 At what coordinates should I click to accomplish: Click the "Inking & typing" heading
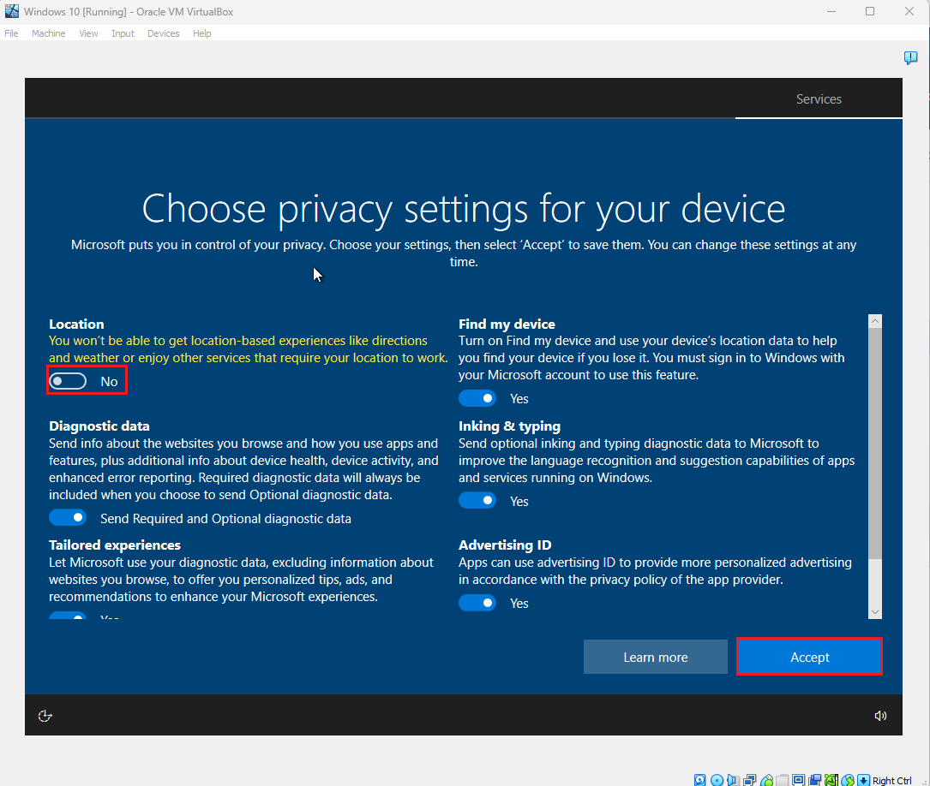[x=509, y=426]
